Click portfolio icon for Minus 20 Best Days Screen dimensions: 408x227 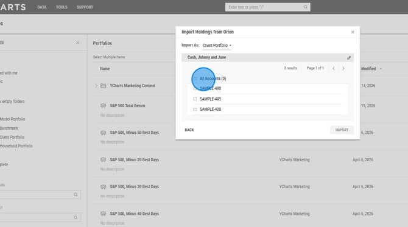click(104, 159)
